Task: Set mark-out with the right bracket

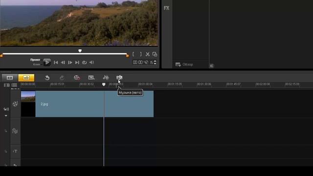Action: 140,54
